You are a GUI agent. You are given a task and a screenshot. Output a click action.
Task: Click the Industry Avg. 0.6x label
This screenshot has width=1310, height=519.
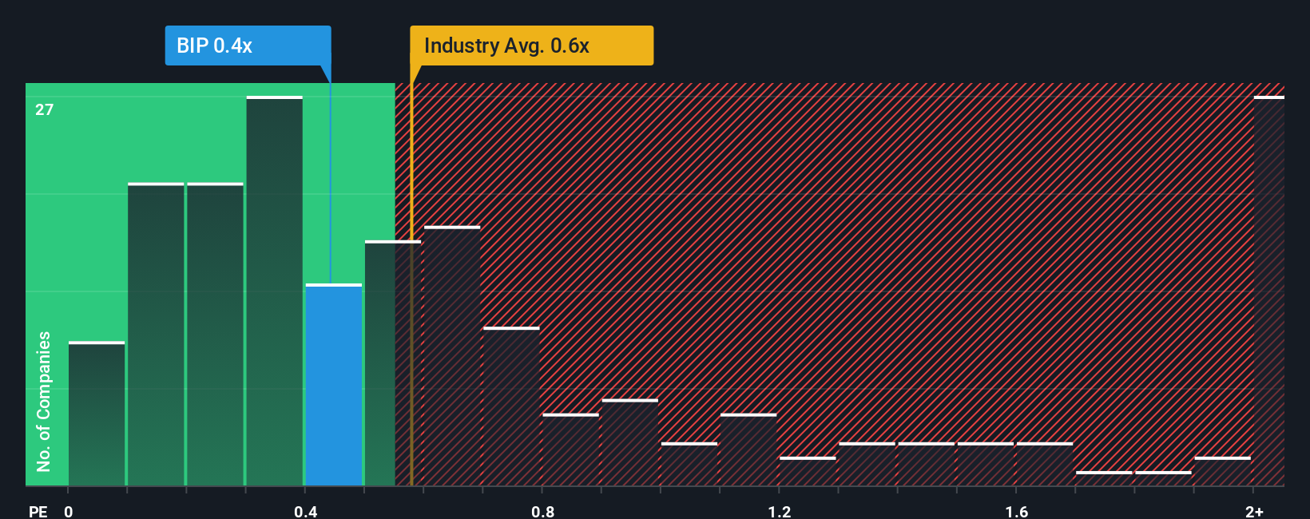532,46
